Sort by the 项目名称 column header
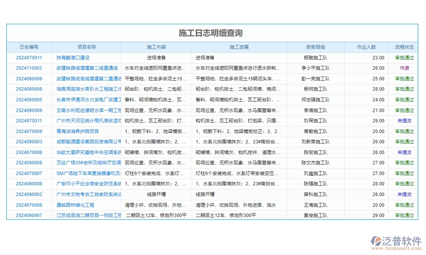 [x=85, y=47]
